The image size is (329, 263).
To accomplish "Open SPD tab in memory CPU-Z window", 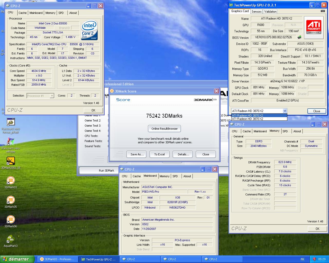I will 285,131.
